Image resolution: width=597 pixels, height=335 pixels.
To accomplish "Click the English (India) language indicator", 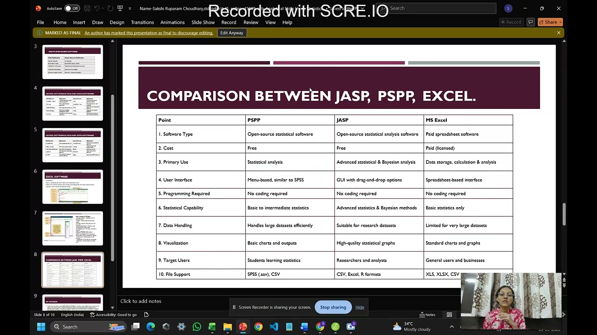I will (x=72, y=315).
